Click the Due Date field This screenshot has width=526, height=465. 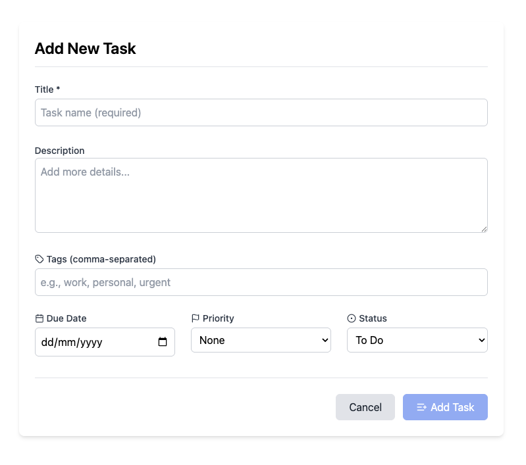[105, 342]
